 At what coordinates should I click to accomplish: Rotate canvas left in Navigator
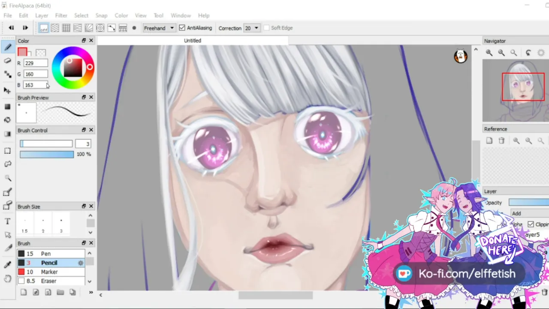point(528,53)
